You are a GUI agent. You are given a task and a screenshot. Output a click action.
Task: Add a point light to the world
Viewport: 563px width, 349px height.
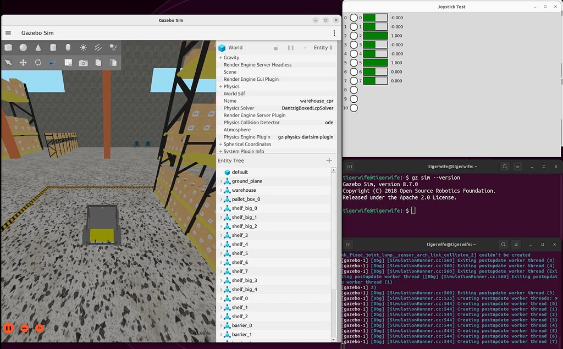point(82,48)
